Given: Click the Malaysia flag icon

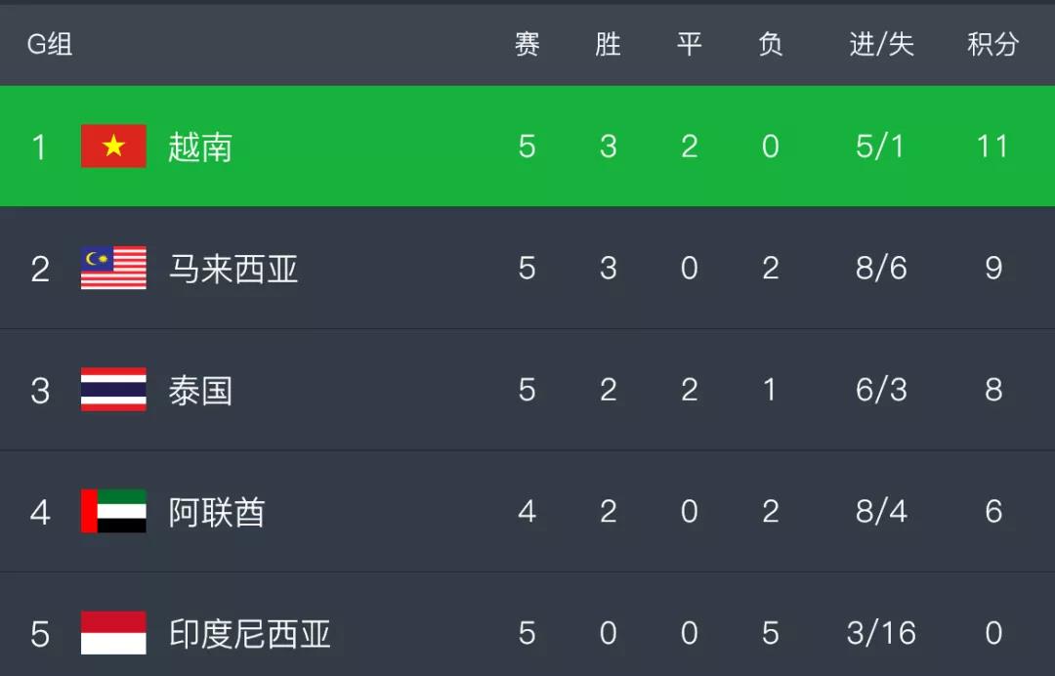Looking at the screenshot, I should tap(113, 268).
